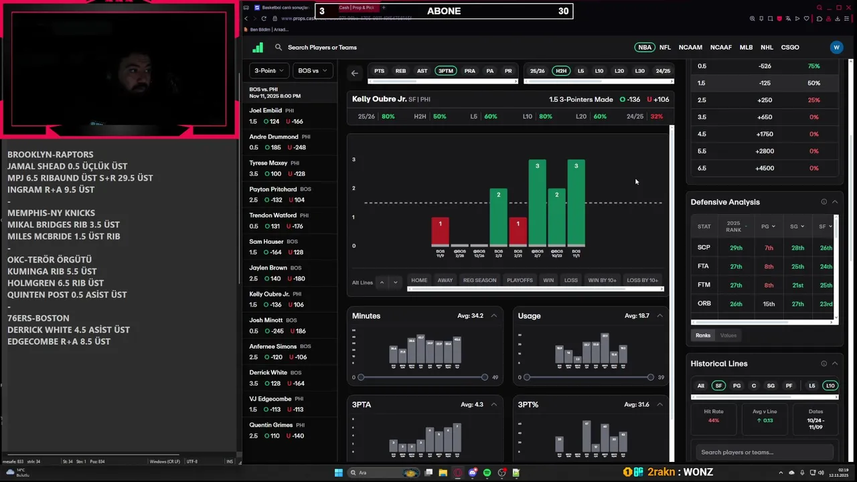Collapse the Defensive Analysis panel
This screenshot has width=857, height=482.
[835, 202]
